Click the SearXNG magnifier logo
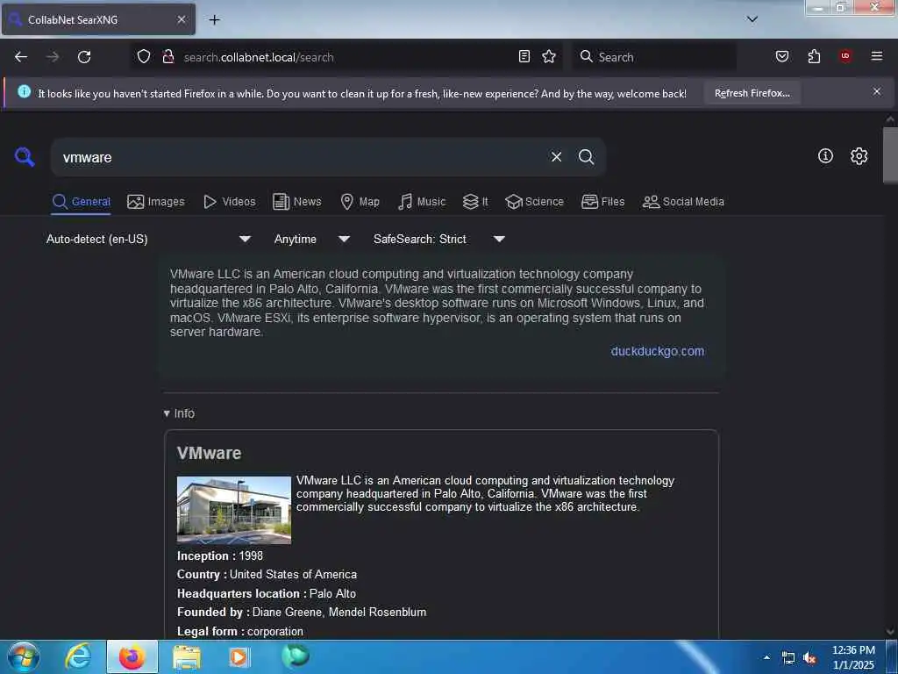Image resolution: width=898 pixels, height=674 pixels. pyautogui.click(x=25, y=156)
